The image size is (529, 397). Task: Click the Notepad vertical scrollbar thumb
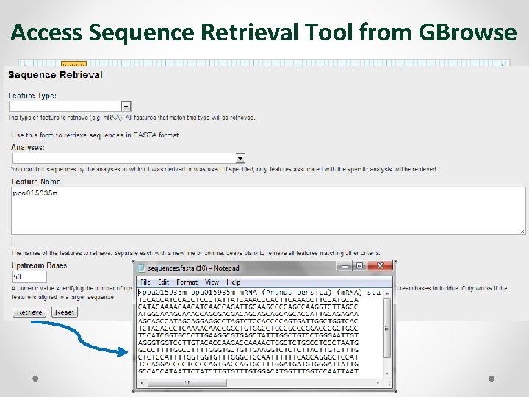coord(387,328)
